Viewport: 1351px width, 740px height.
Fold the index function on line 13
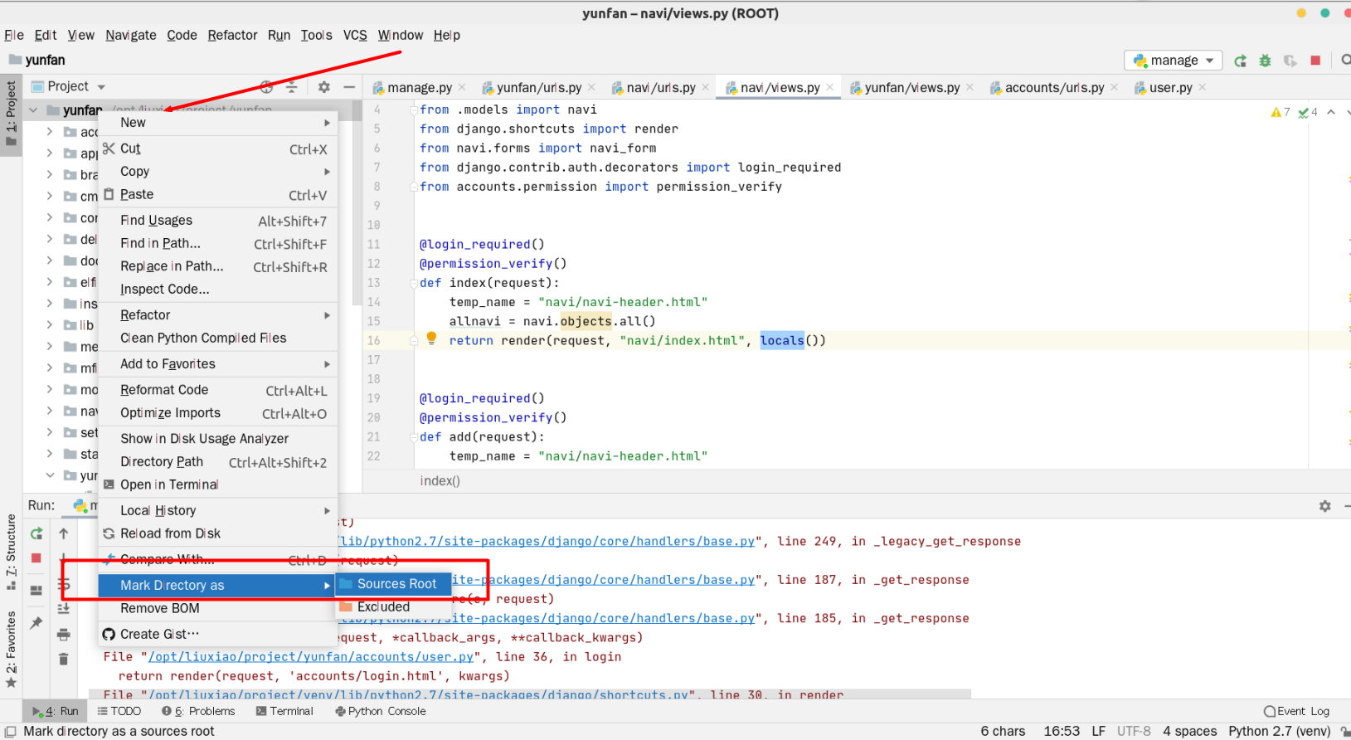[x=413, y=283]
